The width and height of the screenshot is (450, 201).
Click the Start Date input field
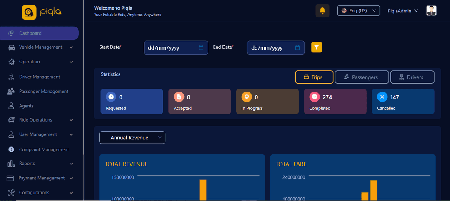click(170, 48)
